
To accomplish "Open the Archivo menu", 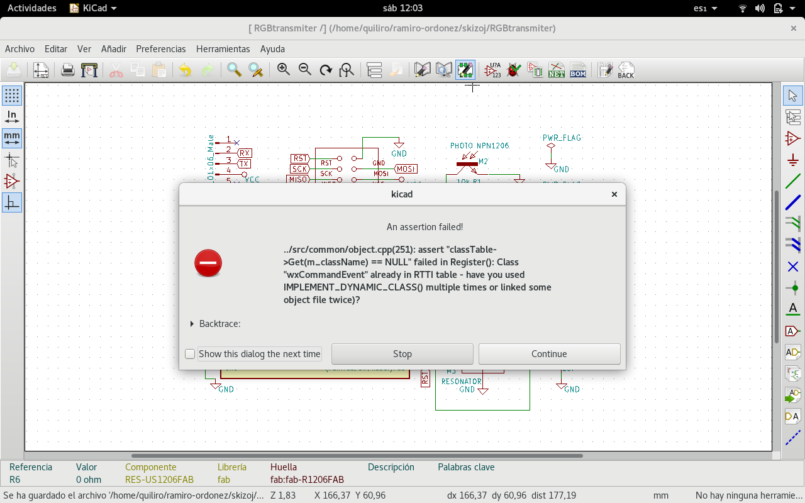I will pos(19,48).
